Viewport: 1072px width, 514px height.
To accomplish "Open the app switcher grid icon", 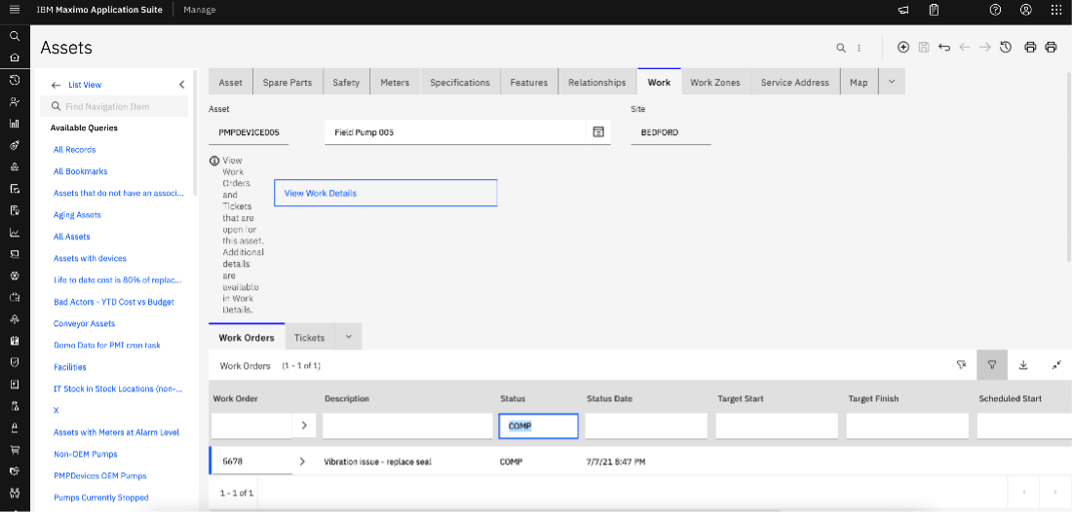I will pyautogui.click(x=1055, y=10).
